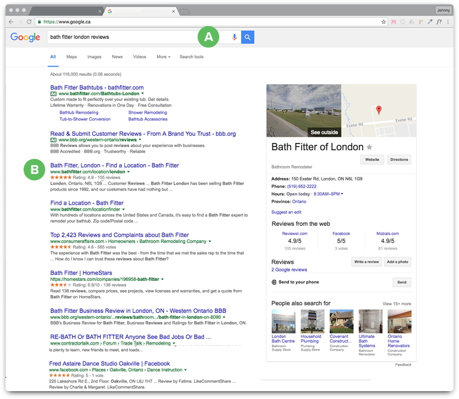Viewport: 459px width, 399px height.
Task: Click the send to phone icon
Action: point(274,282)
